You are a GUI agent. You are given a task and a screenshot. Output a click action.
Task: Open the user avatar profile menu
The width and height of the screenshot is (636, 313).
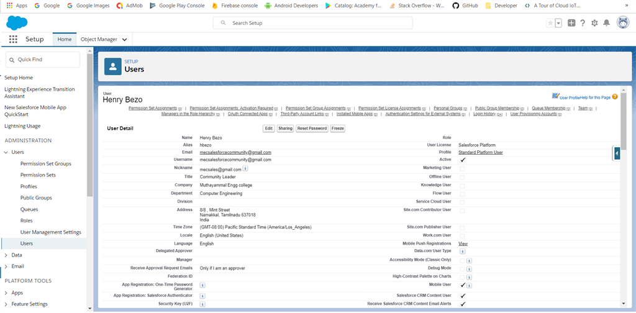tap(622, 23)
